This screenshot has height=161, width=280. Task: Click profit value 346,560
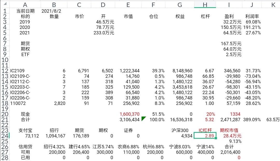coord(232,71)
